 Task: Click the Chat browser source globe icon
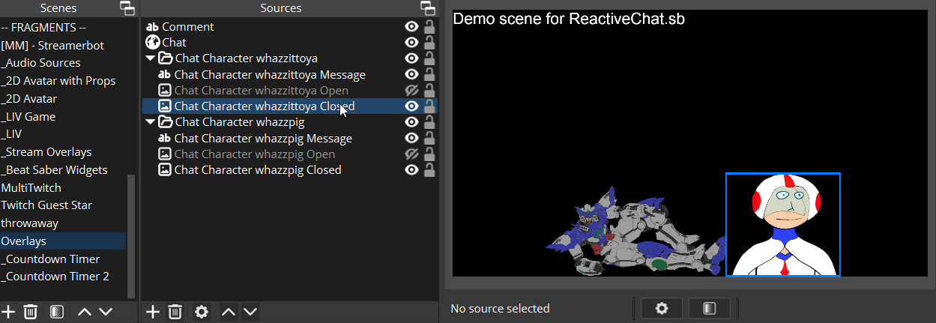pyautogui.click(x=152, y=43)
